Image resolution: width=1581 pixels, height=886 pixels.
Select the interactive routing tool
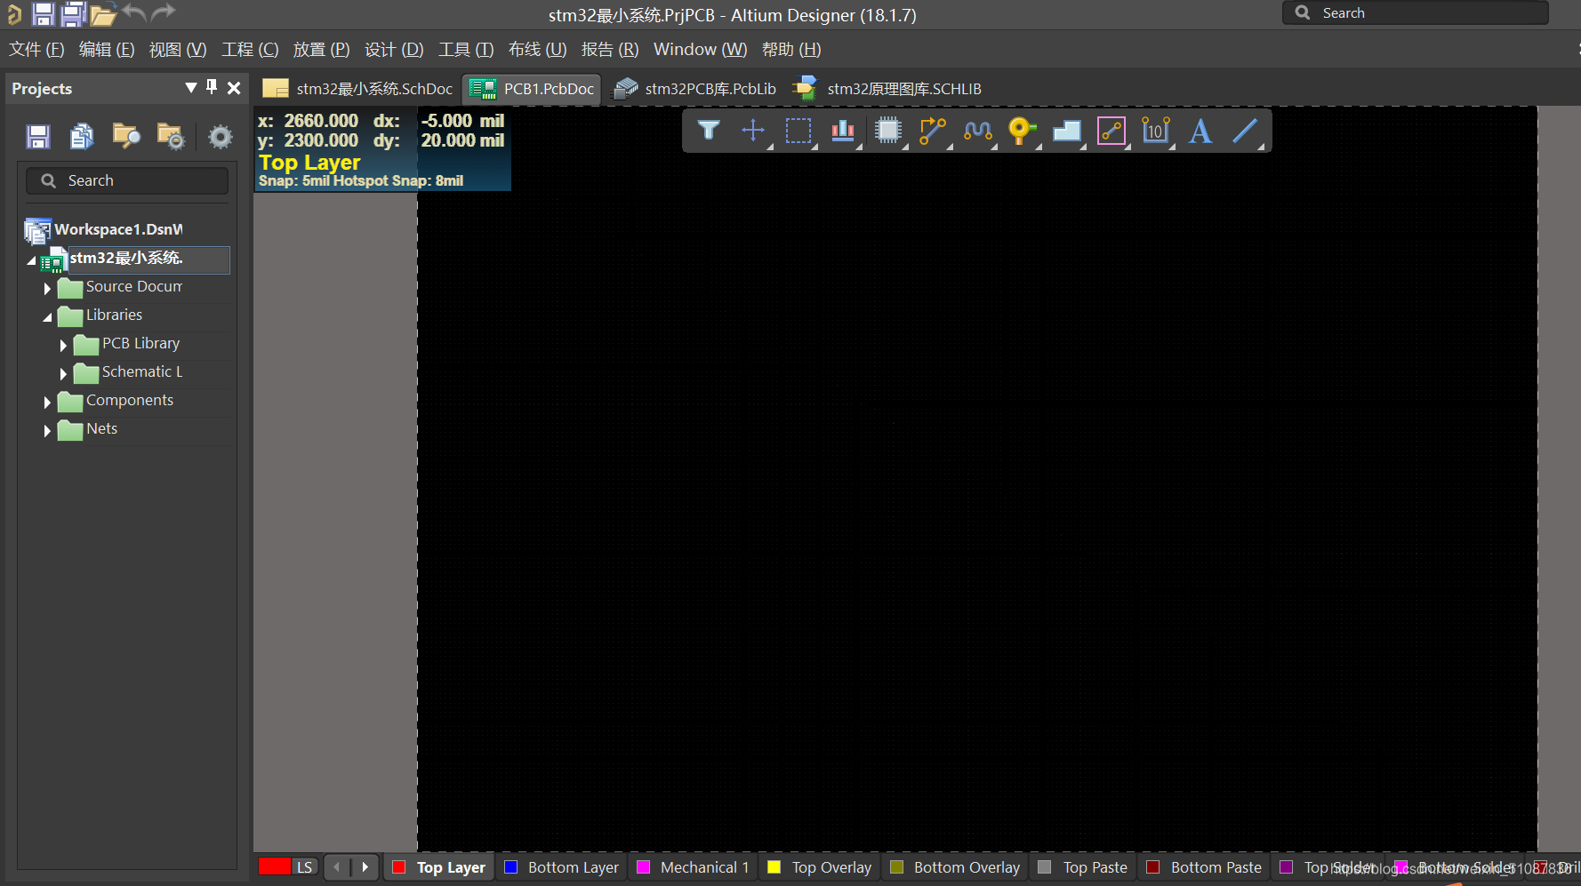(x=932, y=131)
